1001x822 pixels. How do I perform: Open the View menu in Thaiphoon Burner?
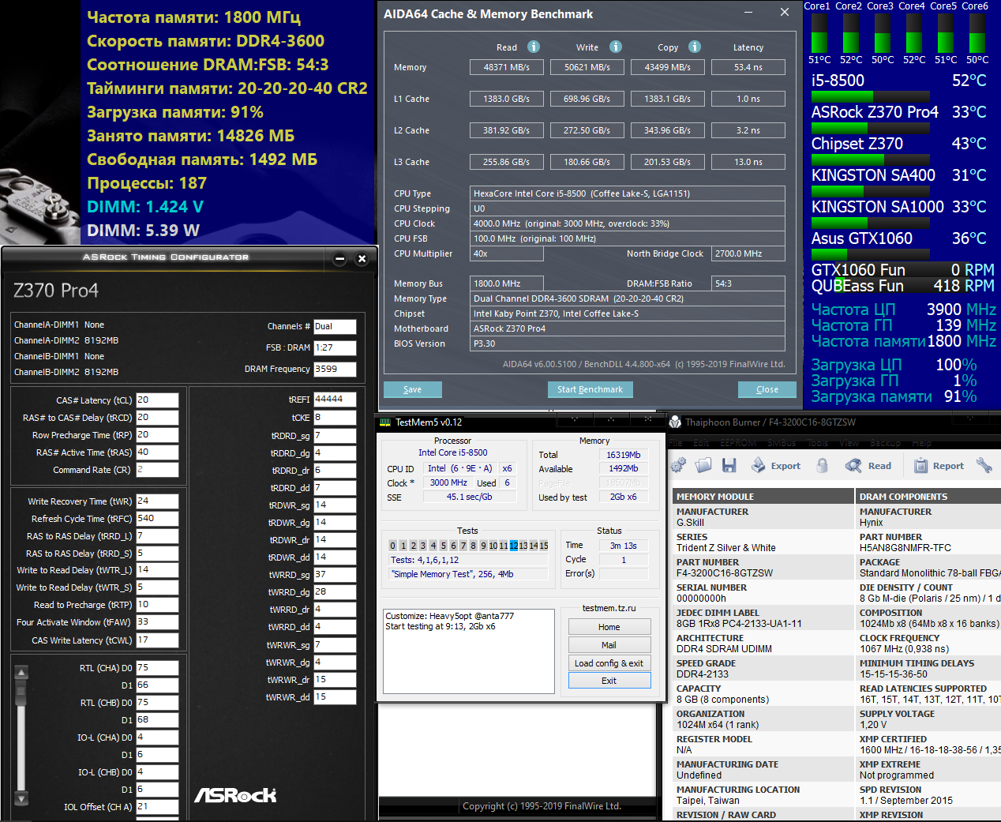pos(849,443)
